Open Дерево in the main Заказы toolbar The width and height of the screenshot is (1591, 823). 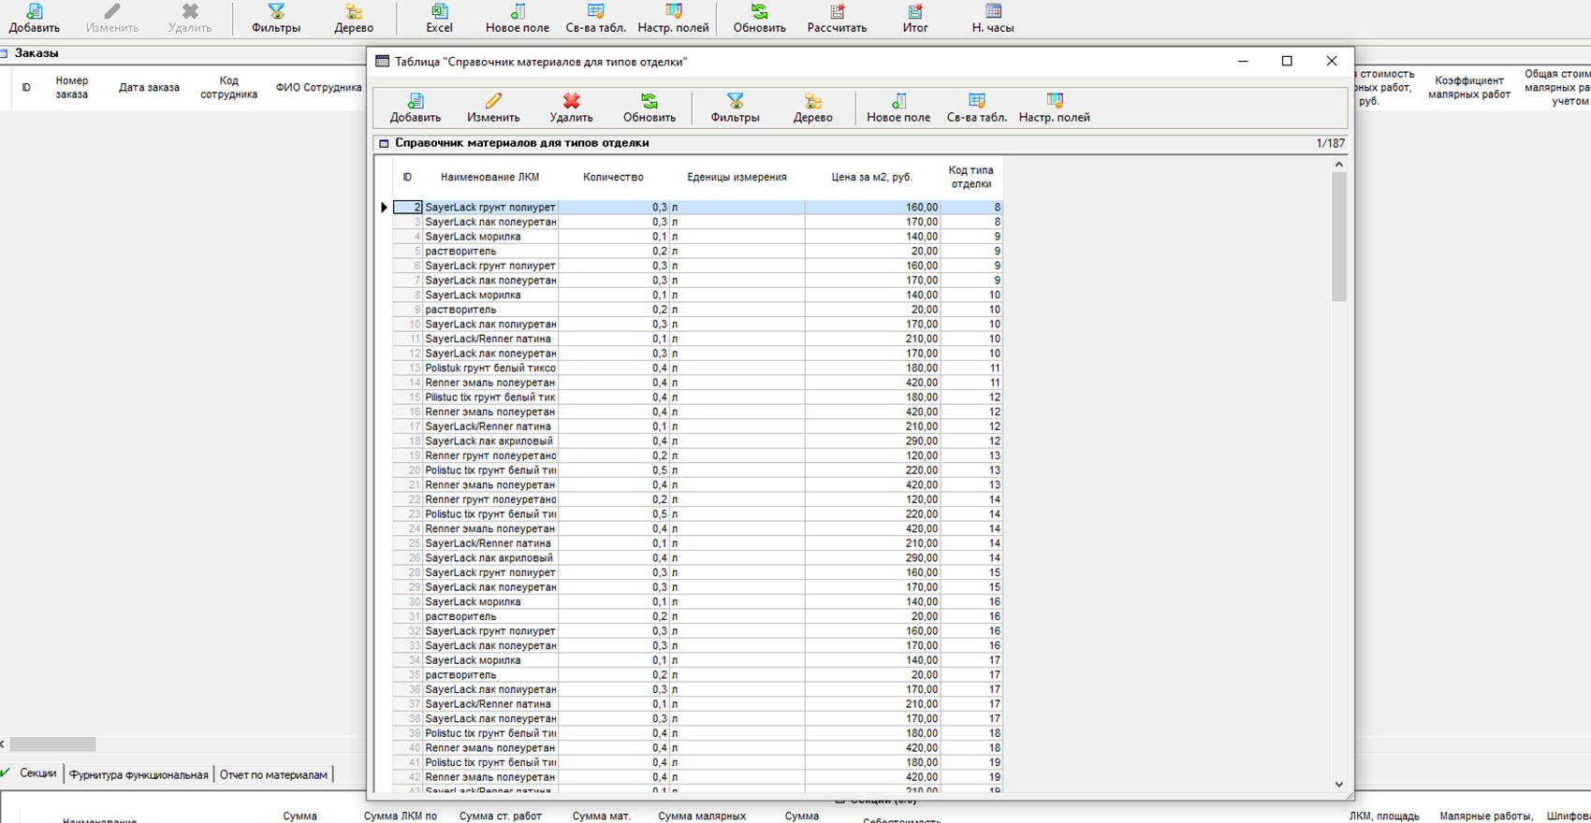coord(354,19)
